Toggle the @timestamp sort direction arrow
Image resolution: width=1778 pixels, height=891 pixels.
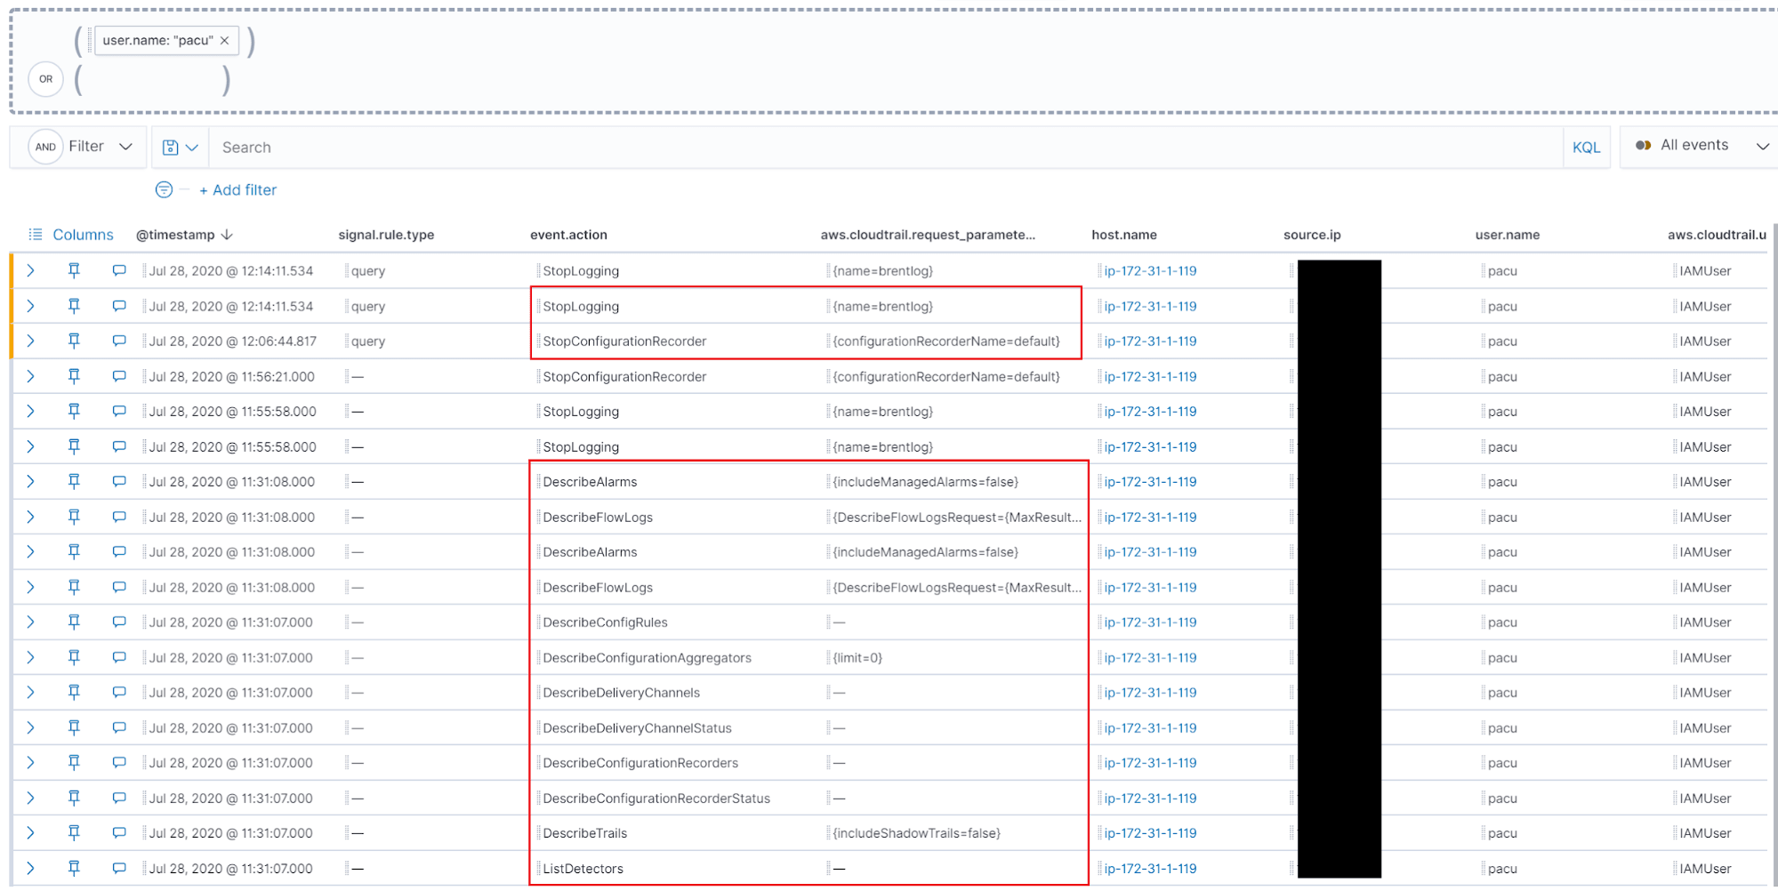click(x=229, y=235)
